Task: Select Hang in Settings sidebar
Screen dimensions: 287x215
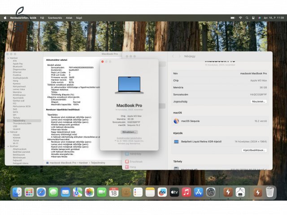Action: 130,167
